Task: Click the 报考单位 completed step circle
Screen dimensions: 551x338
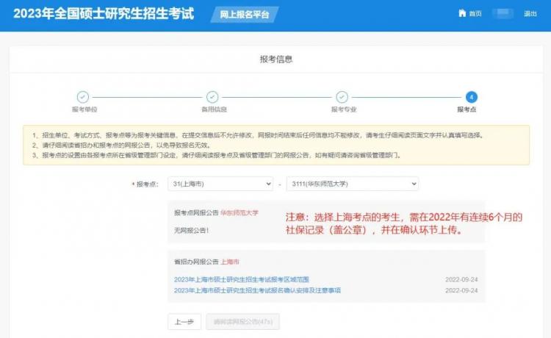Action: point(83,96)
